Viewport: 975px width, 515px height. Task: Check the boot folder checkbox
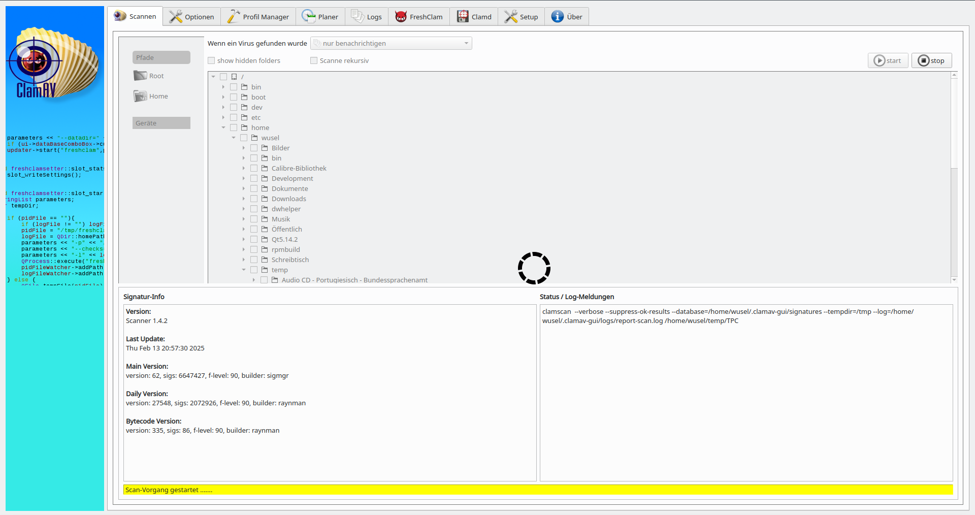(234, 97)
